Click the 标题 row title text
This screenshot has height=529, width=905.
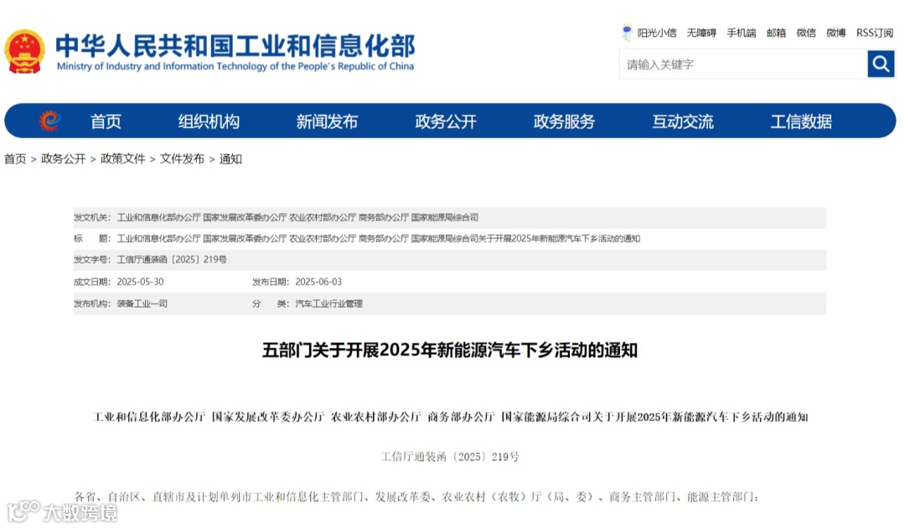point(379,239)
